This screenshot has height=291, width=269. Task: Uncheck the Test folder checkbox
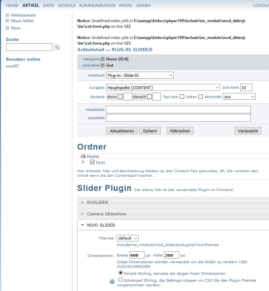[92, 162]
